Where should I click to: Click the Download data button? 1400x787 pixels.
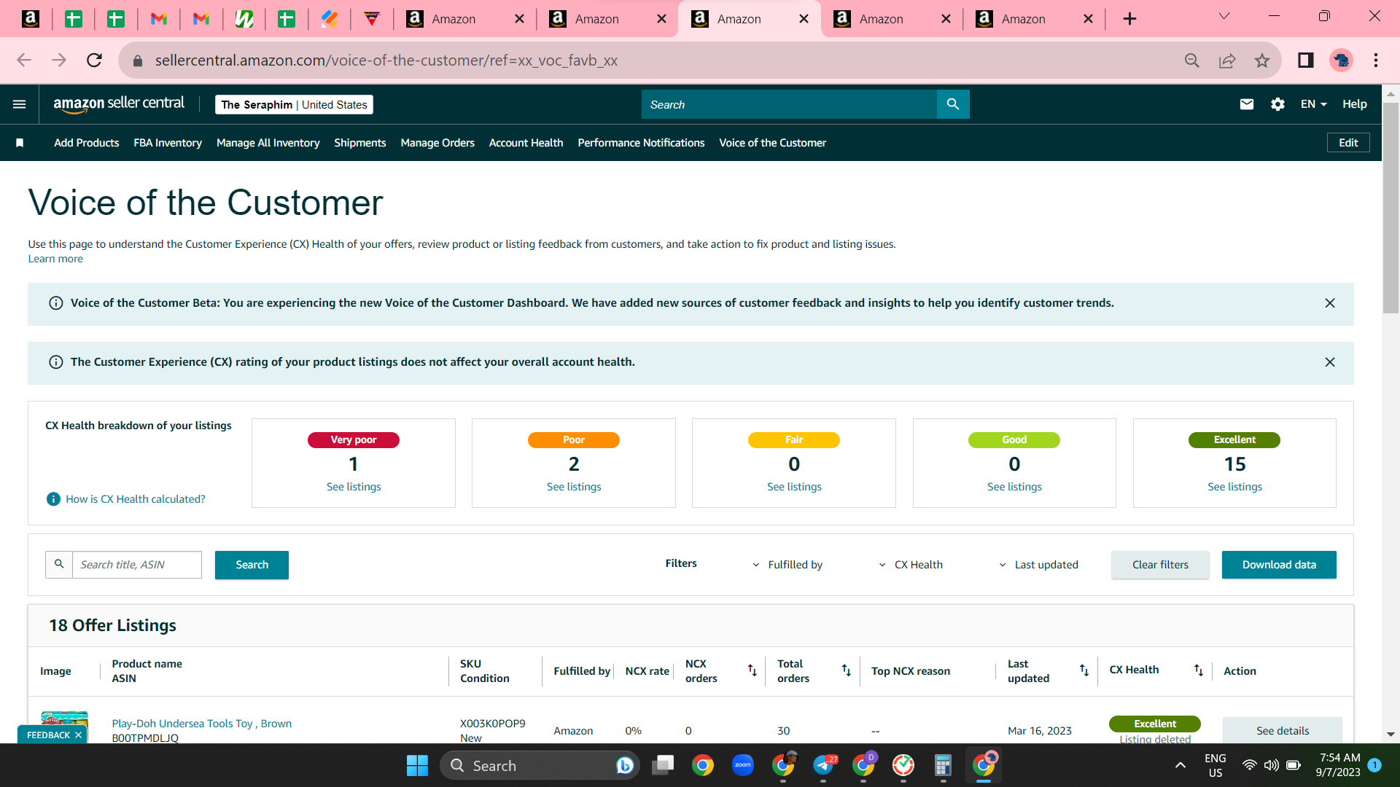coord(1279,565)
